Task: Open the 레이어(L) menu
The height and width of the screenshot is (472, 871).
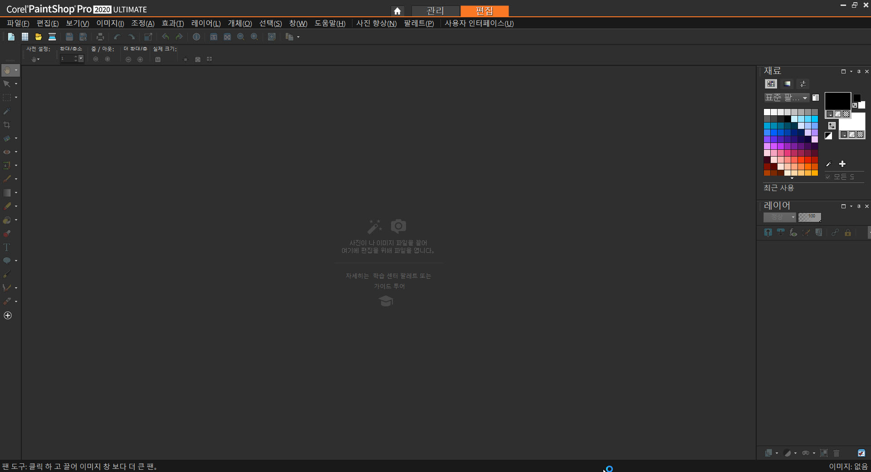Action: click(206, 23)
